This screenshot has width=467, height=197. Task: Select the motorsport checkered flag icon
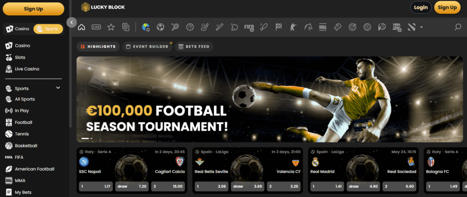[x=279, y=27]
